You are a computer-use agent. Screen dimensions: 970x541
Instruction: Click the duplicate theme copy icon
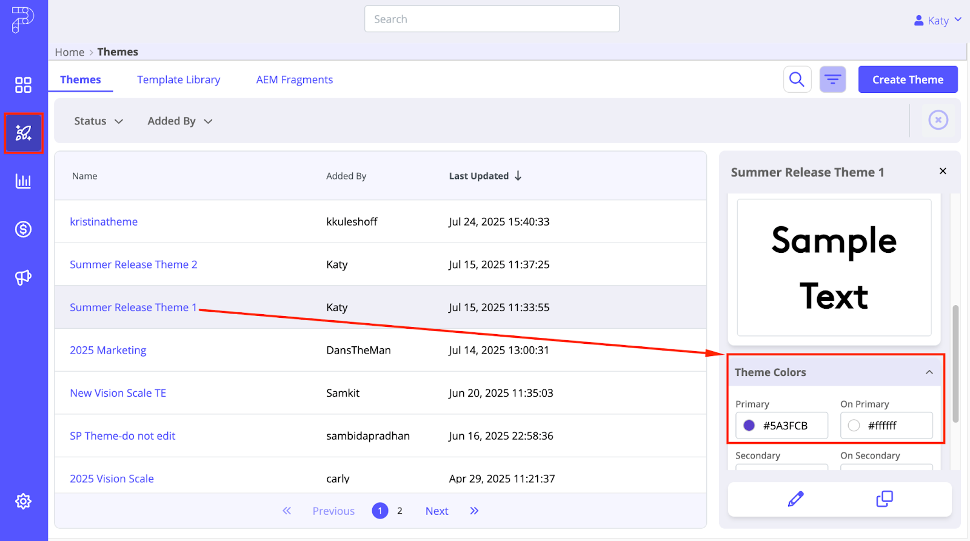[x=885, y=499]
